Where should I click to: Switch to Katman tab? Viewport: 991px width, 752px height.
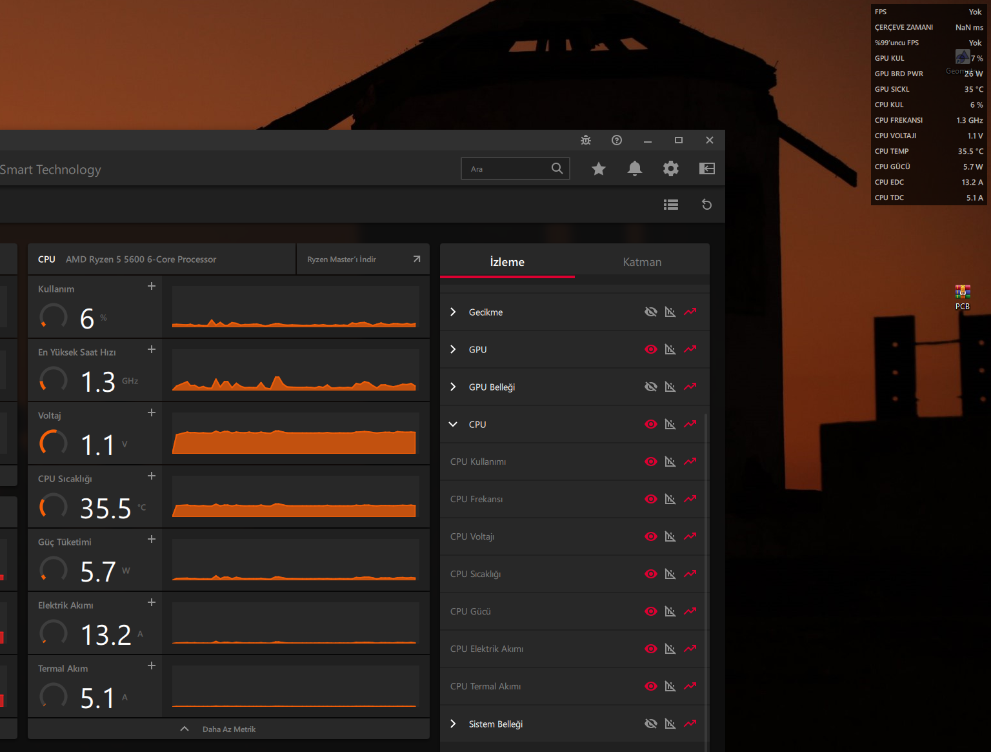coord(642,261)
